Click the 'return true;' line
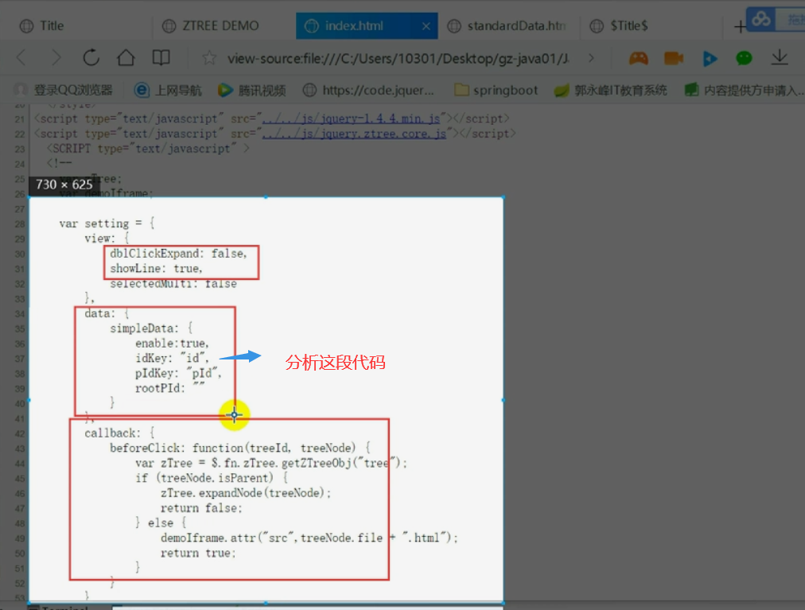Screen dimensions: 805x610 pyautogui.click(x=198, y=553)
